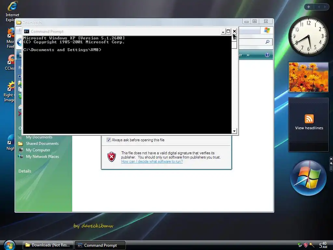Screen dimensions: 333x250
Task: Minimize the Downloads window
Action: pyautogui.click(x=246, y=21)
